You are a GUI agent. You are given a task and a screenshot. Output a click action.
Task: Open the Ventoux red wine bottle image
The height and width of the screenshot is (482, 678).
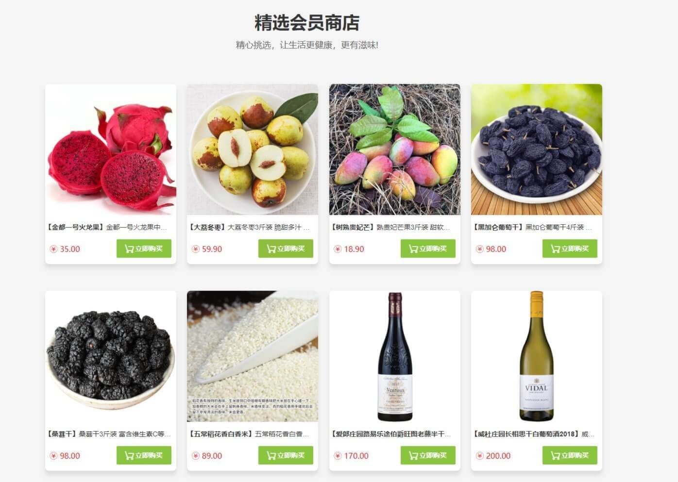pyautogui.click(x=395, y=356)
